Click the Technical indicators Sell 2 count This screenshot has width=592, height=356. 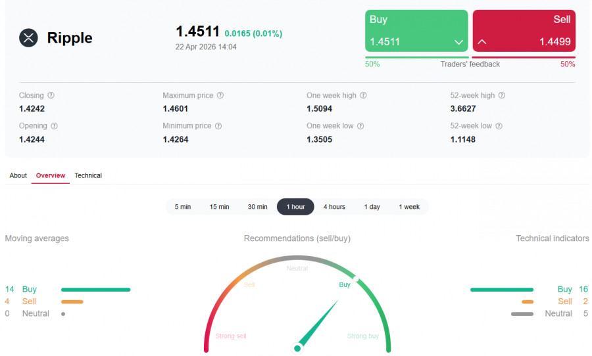(x=585, y=301)
